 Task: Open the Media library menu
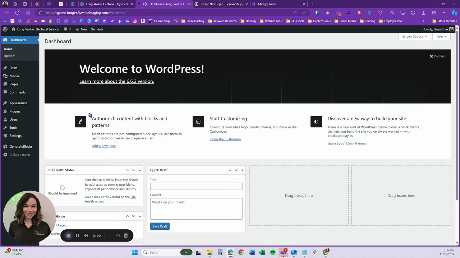click(x=14, y=76)
